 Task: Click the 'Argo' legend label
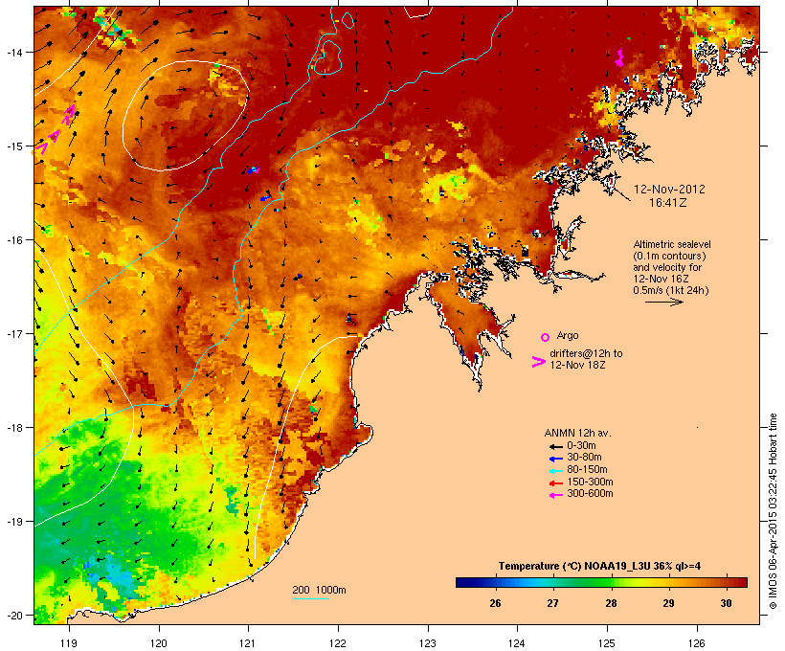pos(568,335)
